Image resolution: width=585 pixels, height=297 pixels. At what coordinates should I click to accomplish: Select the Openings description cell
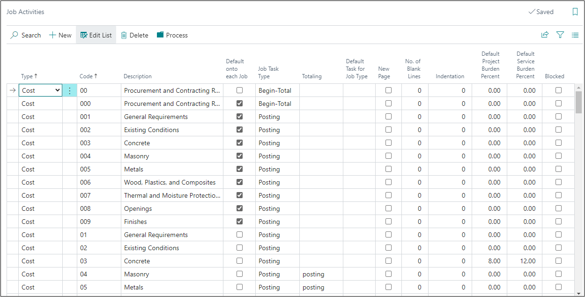tap(171, 208)
